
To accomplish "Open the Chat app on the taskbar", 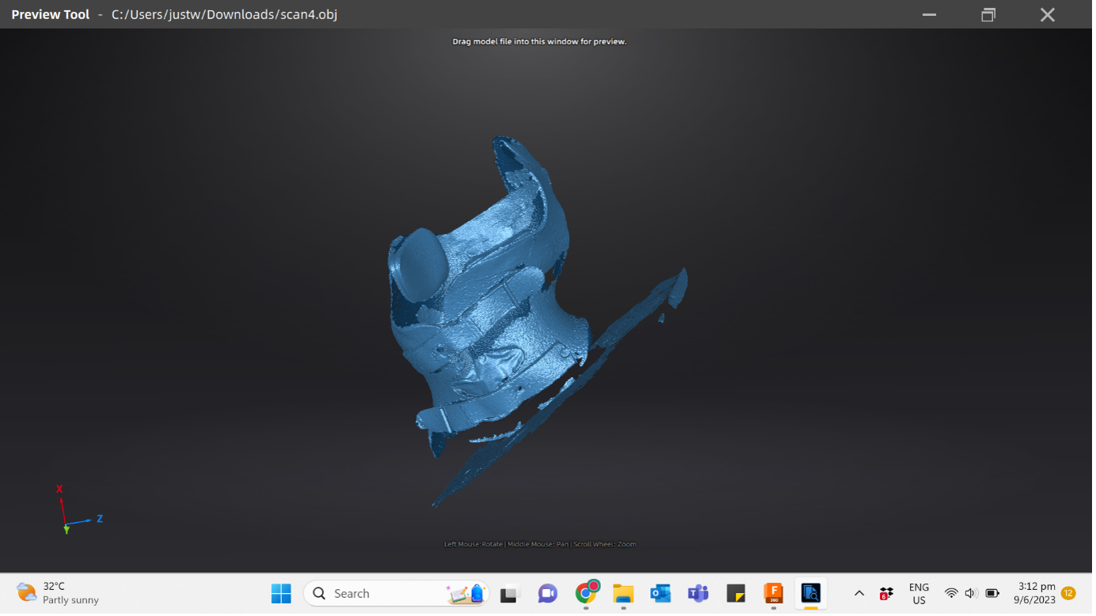I will 549,595.
